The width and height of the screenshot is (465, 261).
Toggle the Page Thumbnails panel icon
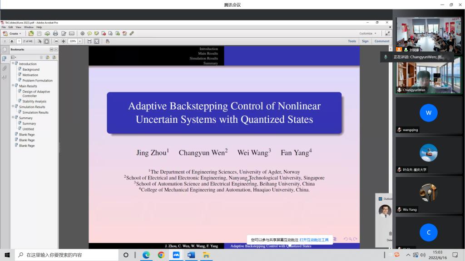pos(5,49)
